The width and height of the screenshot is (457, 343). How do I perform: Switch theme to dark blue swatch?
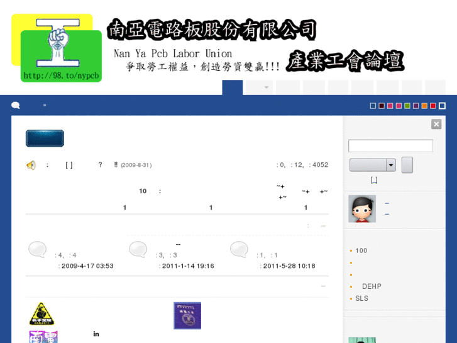(373, 106)
